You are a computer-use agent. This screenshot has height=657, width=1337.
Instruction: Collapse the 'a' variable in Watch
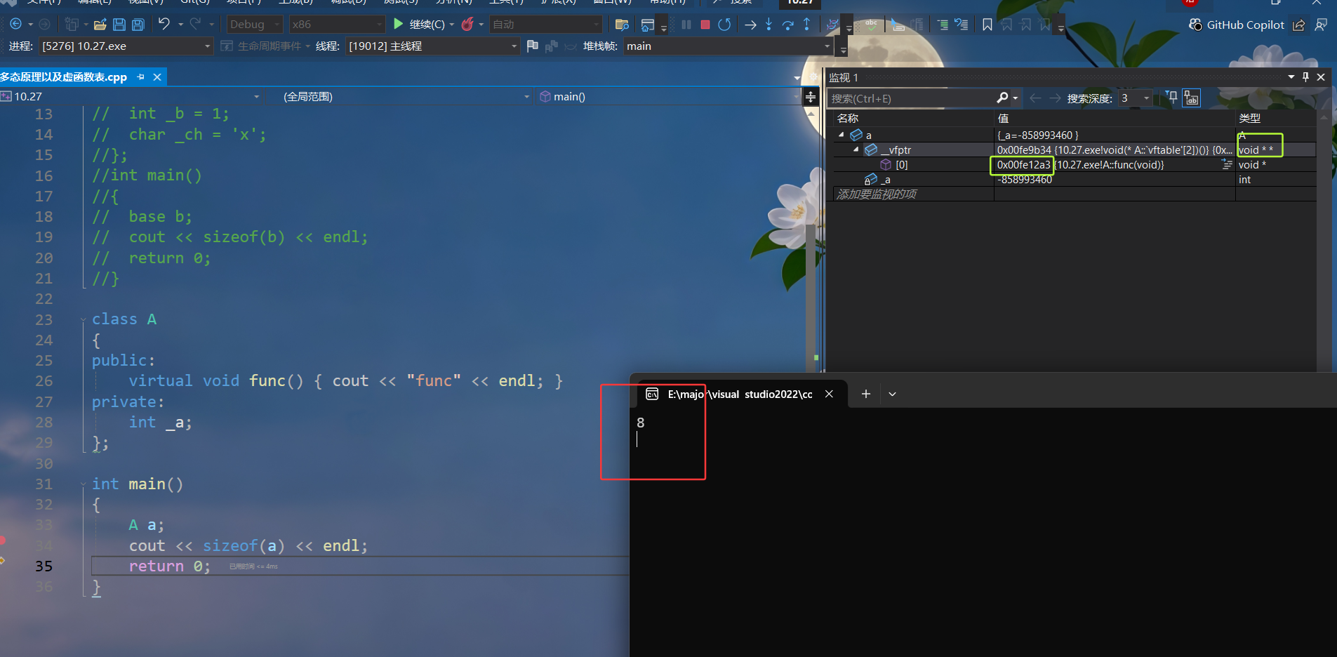pyautogui.click(x=842, y=135)
